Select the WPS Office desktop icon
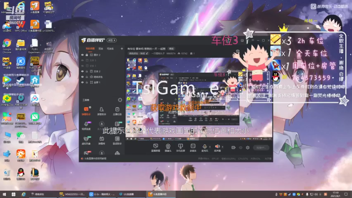 [21, 26]
